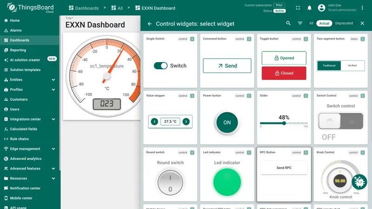
Task: Open Solution templates in sidebar
Action: pyautogui.click(x=30, y=70)
